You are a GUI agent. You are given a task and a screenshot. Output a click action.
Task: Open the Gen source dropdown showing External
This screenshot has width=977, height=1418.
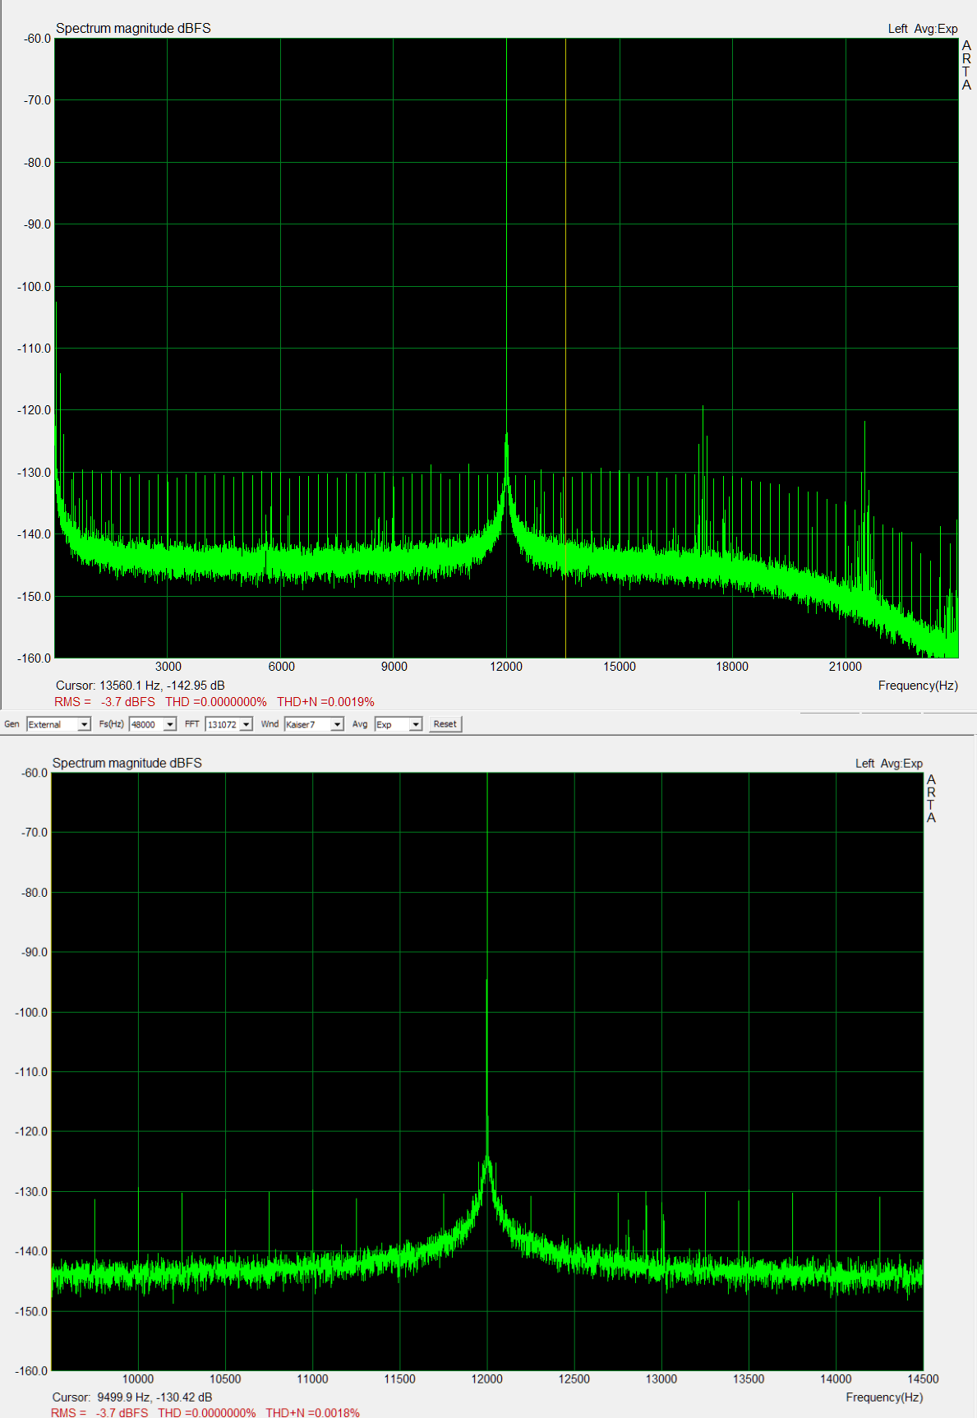pyautogui.click(x=58, y=724)
